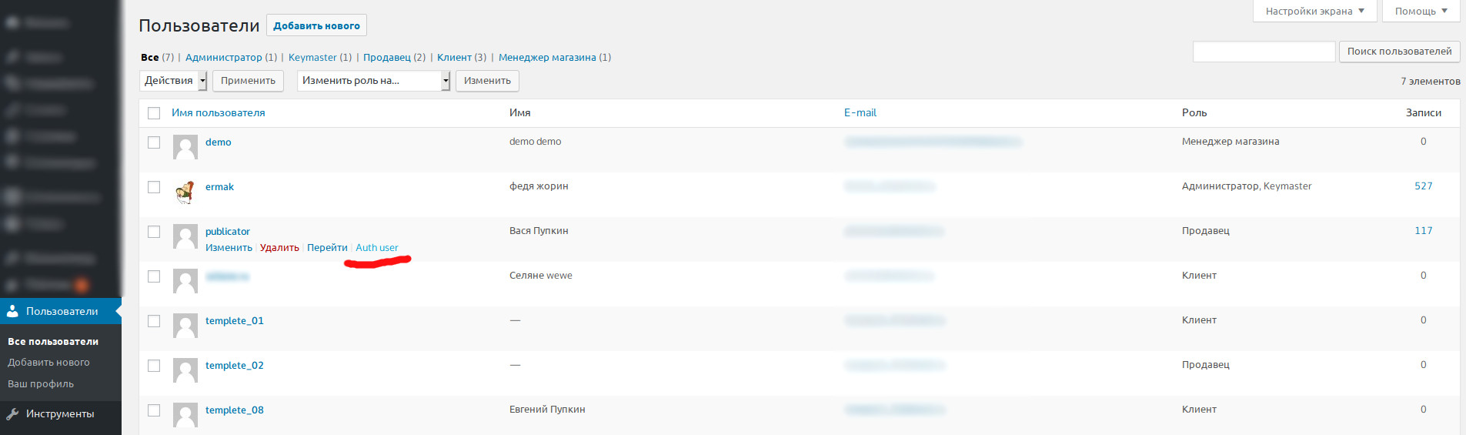Click avatar of user demo
Viewport: 1466px width, 435px height.
tap(185, 147)
